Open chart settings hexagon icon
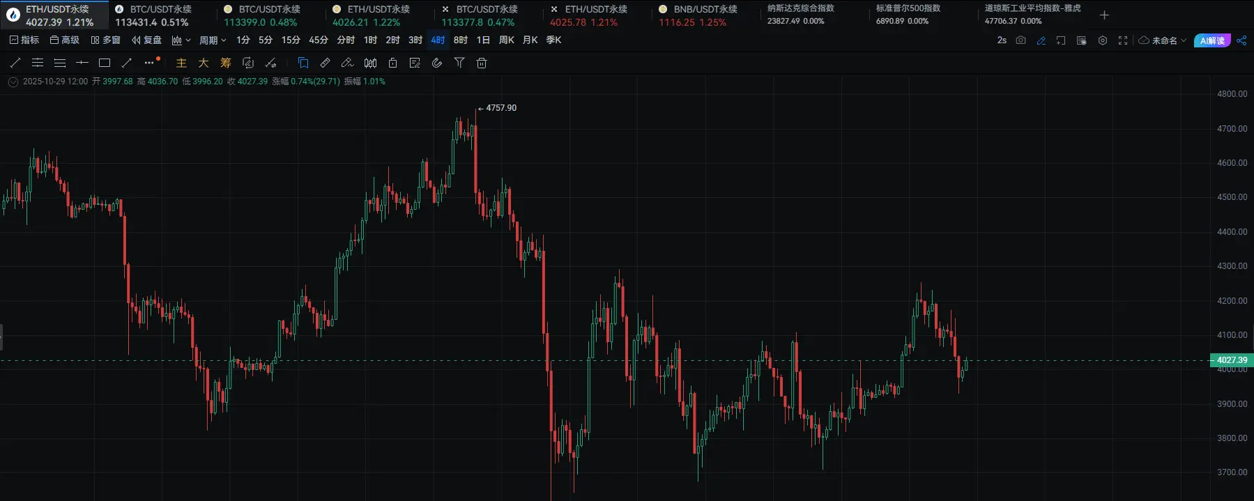1254x501 pixels. pos(1102,40)
